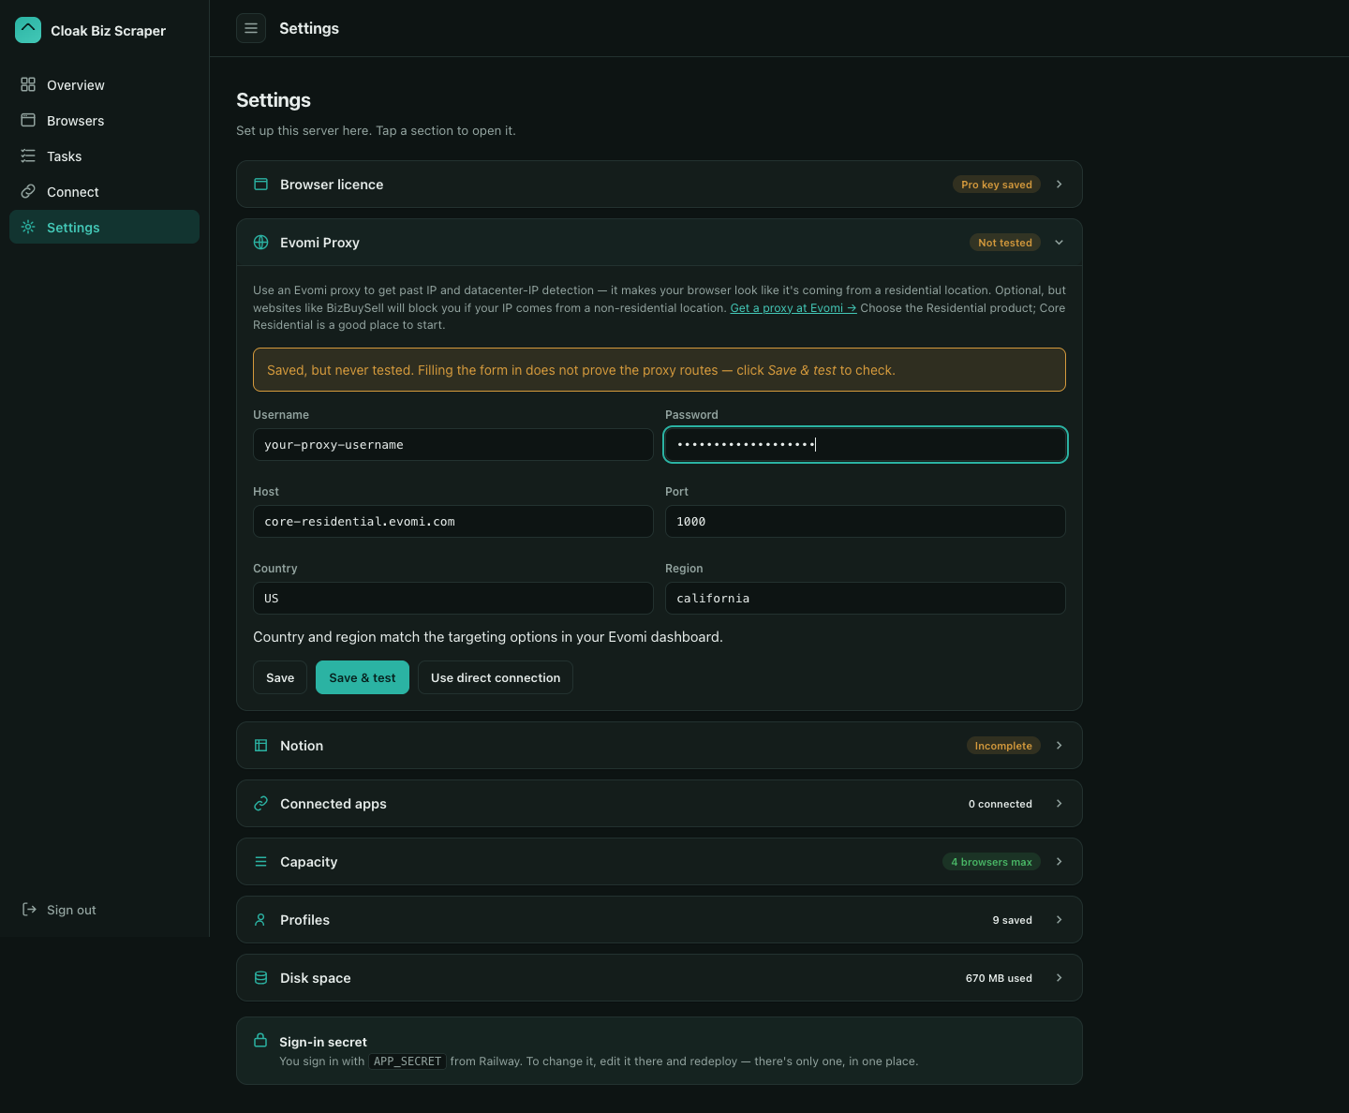
Task: Click the Browser licence section title
Action: point(332,184)
